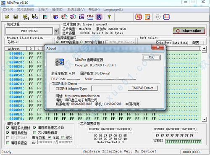Click the ID chip read toolbar icon

coord(55,17)
